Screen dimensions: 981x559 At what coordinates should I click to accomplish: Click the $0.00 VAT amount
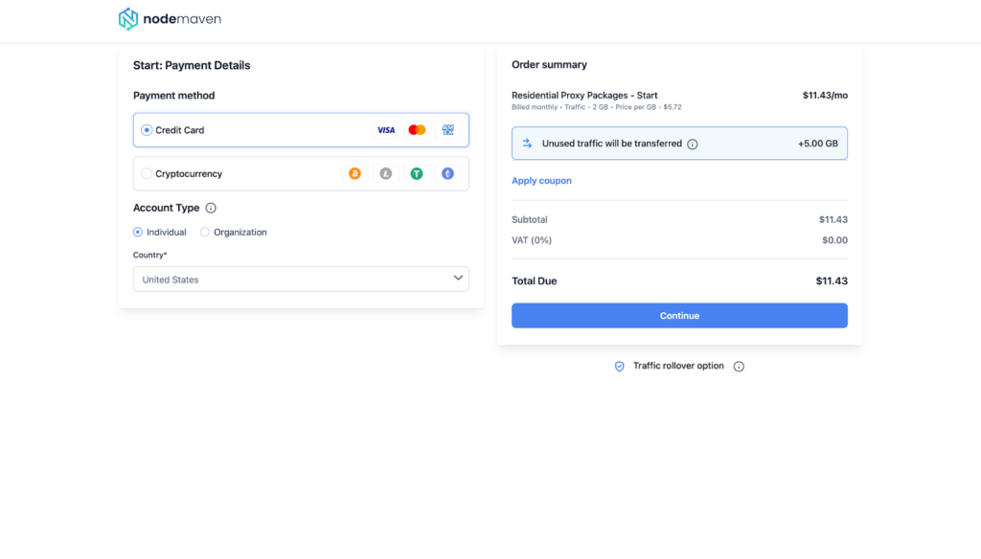pos(834,240)
